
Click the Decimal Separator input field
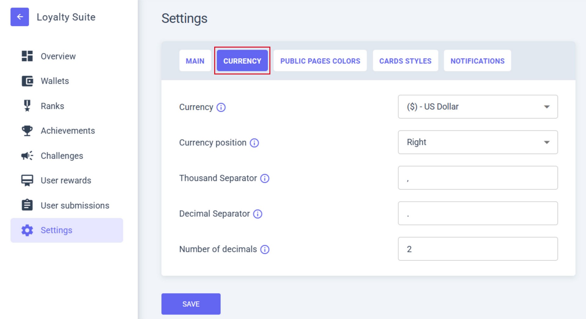[478, 213]
